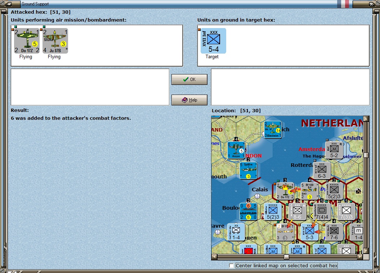Click the Blenheim Mk. IV bomber on the map
Image resolution: width=380 pixels, height=273 pixels.
click(x=273, y=129)
